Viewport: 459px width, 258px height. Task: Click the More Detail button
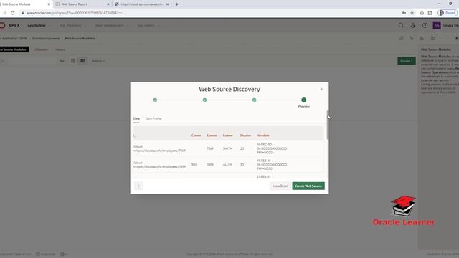point(280,186)
